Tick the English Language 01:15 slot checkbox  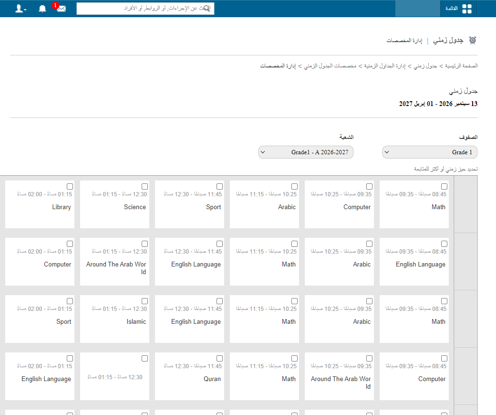pos(70,359)
